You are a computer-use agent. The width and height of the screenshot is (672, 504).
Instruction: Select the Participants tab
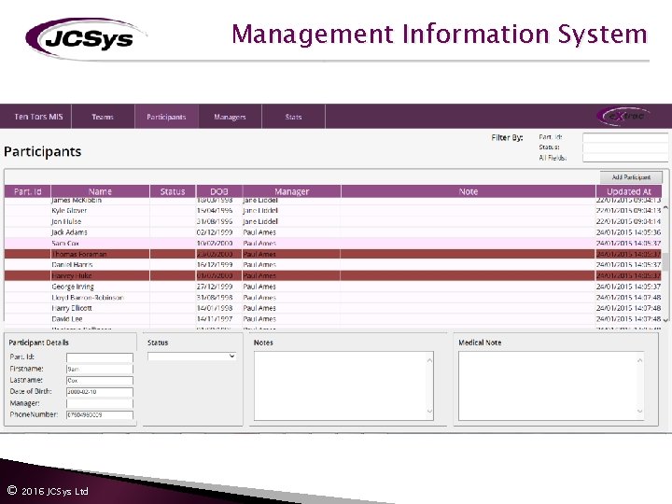point(166,117)
